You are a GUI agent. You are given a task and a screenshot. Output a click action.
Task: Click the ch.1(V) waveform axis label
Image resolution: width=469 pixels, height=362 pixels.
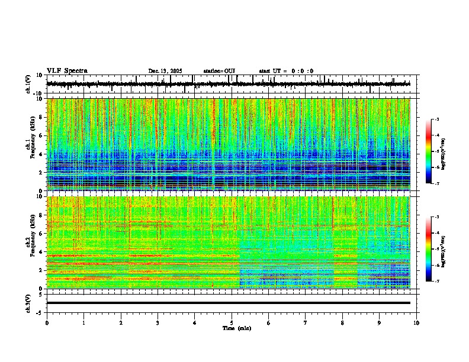point(28,84)
